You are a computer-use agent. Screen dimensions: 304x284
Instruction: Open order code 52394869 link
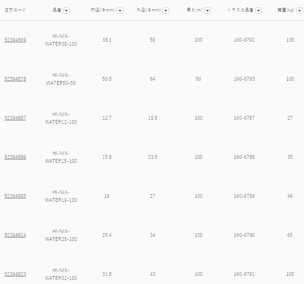click(x=15, y=40)
